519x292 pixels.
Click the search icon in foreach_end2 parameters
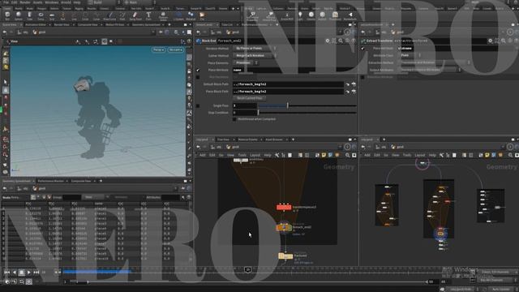[x=341, y=41]
